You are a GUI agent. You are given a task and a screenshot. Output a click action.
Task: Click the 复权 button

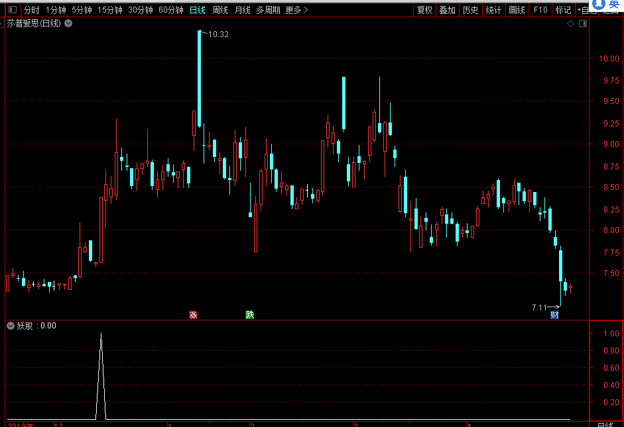click(x=424, y=10)
